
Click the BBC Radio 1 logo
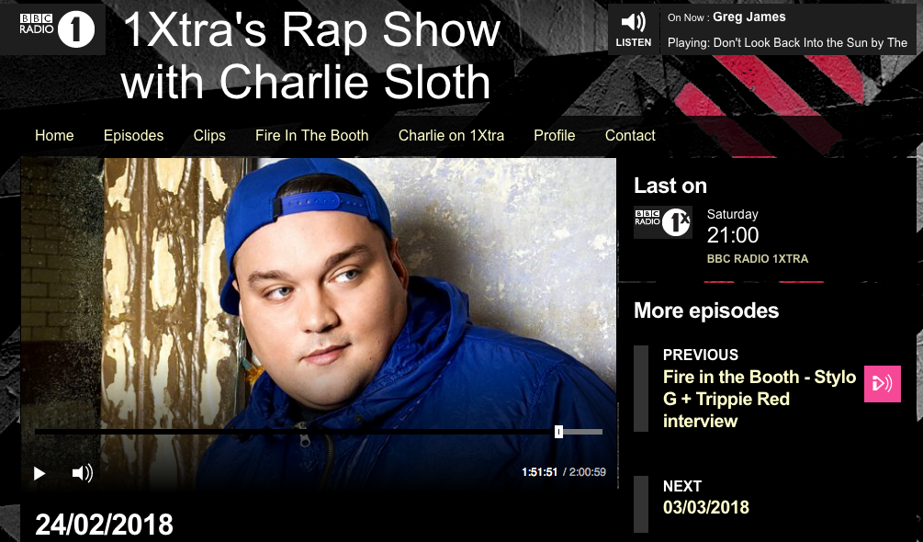(x=57, y=29)
